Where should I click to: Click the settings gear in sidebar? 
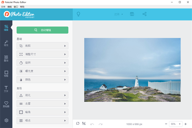click(x=6, y=120)
